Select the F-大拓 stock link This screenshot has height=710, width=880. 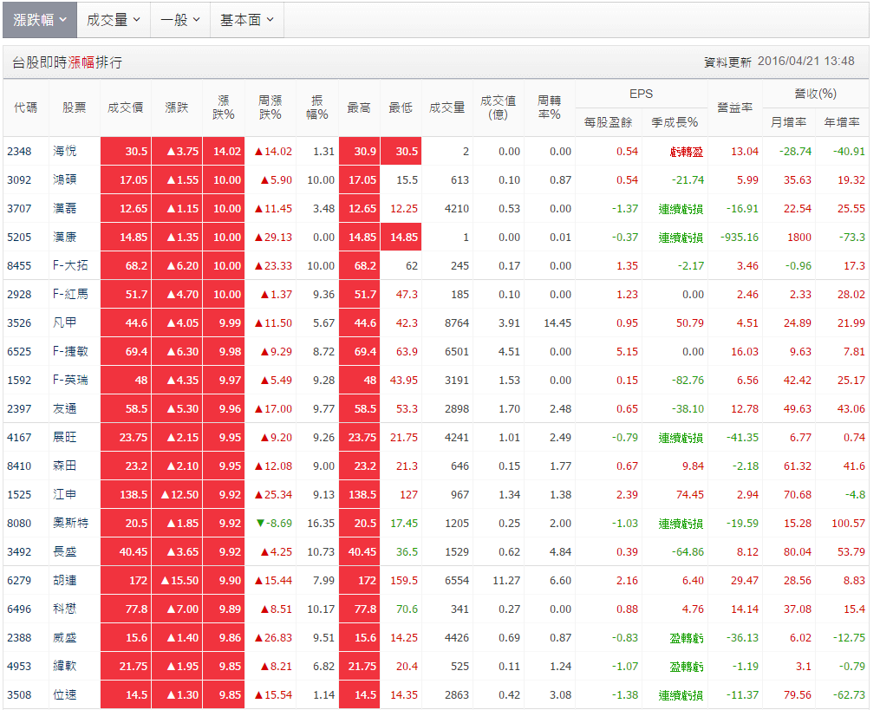69,265
